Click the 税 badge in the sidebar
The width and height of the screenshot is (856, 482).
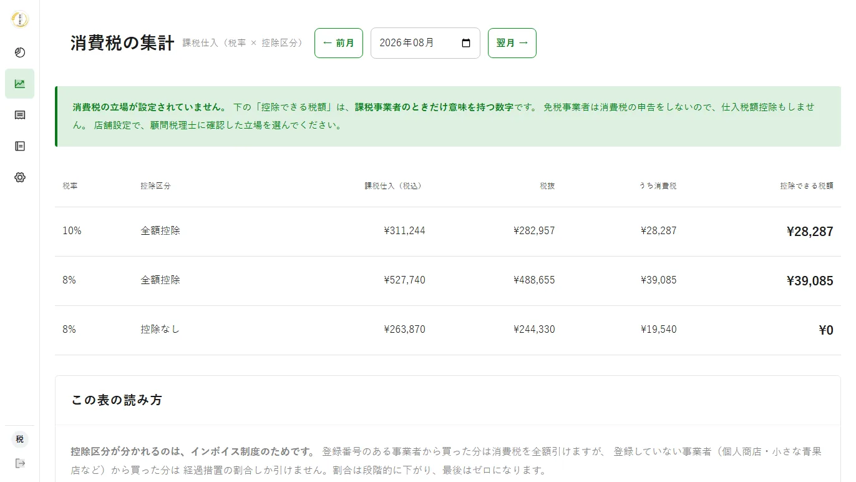pos(20,439)
